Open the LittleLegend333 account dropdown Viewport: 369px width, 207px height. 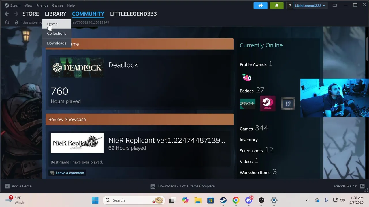click(310, 5)
